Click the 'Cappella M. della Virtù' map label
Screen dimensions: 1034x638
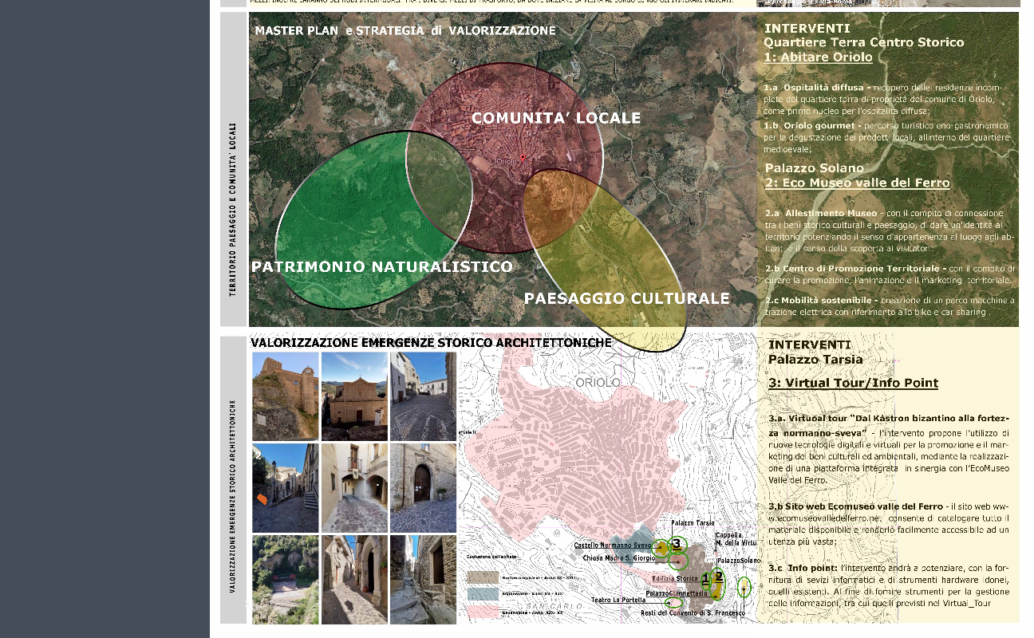coord(735,541)
